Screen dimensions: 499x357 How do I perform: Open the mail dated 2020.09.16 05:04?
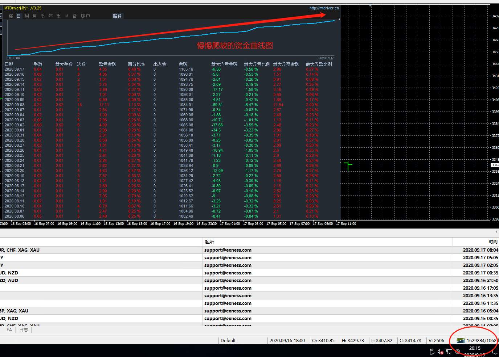click(249, 311)
